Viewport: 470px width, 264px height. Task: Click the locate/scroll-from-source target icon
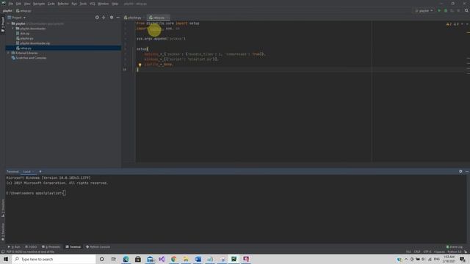click(x=97, y=18)
